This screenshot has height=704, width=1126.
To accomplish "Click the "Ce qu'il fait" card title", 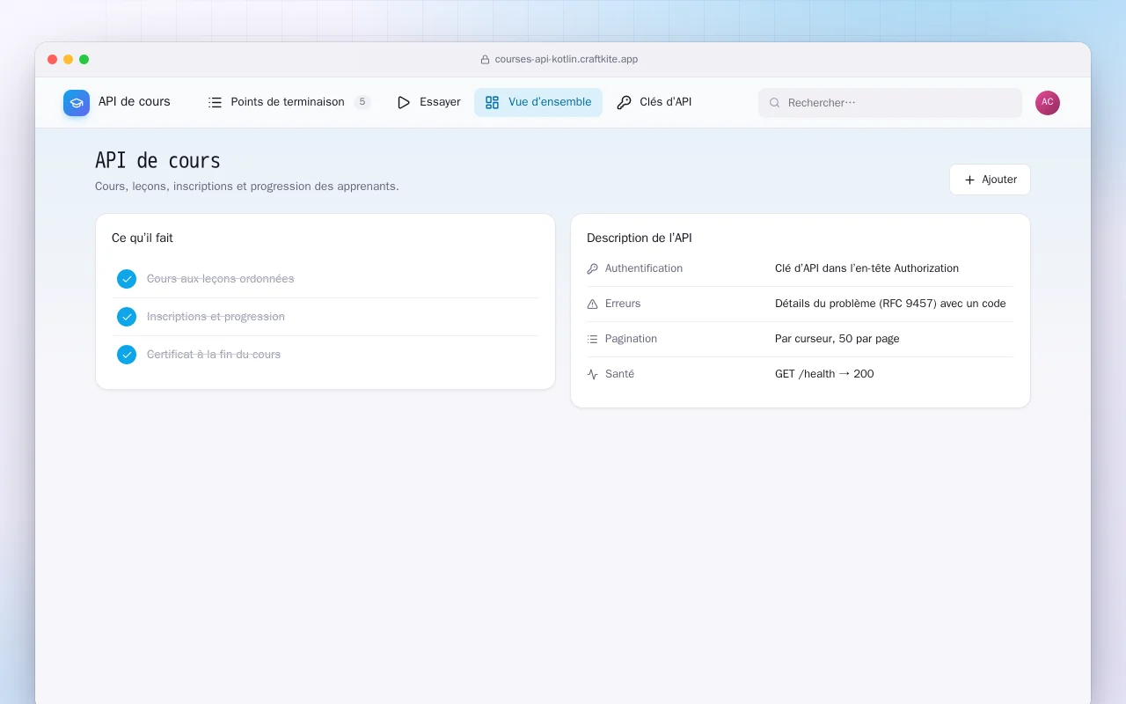I will click(x=143, y=238).
